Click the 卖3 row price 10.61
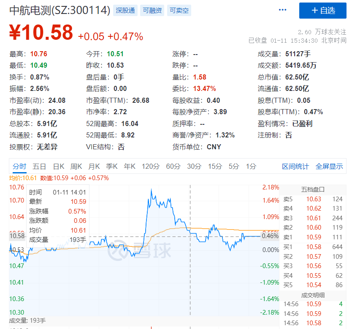 click(x=314, y=218)
